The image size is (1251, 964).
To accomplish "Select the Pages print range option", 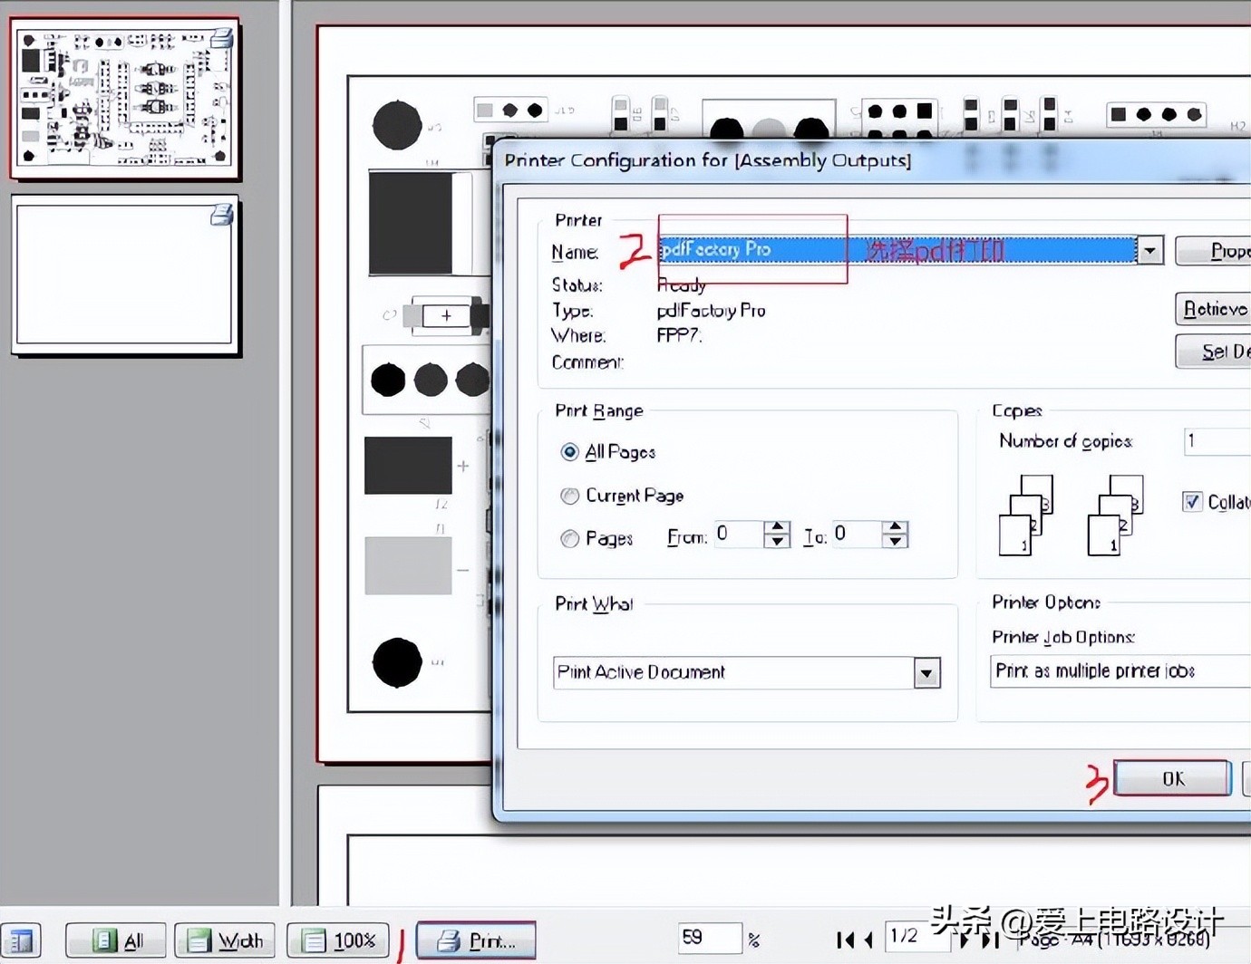I will pyautogui.click(x=569, y=537).
